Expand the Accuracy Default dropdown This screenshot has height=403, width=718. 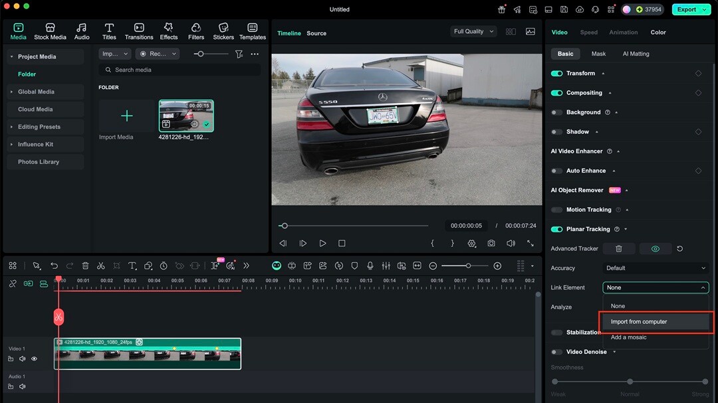click(x=656, y=268)
